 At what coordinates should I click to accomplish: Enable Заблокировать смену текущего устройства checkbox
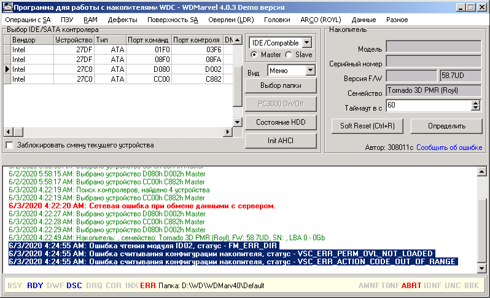[x=9, y=145]
